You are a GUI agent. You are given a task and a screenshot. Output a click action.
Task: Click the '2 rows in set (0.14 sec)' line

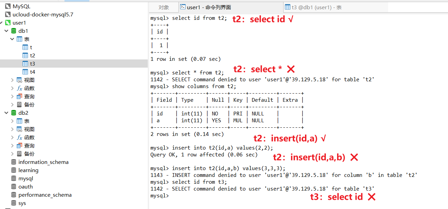click(187, 134)
